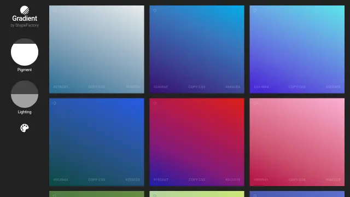Select the partially visible green gradient card
Viewport: 350px width, 197px height.
(97, 194)
